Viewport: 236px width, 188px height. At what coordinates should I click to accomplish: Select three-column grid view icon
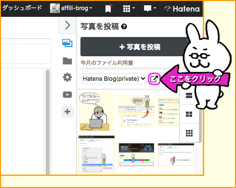click(x=189, y=133)
